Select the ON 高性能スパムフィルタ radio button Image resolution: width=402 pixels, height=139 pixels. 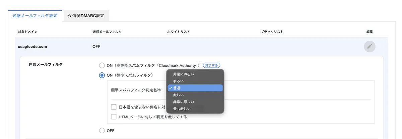coord(102,65)
